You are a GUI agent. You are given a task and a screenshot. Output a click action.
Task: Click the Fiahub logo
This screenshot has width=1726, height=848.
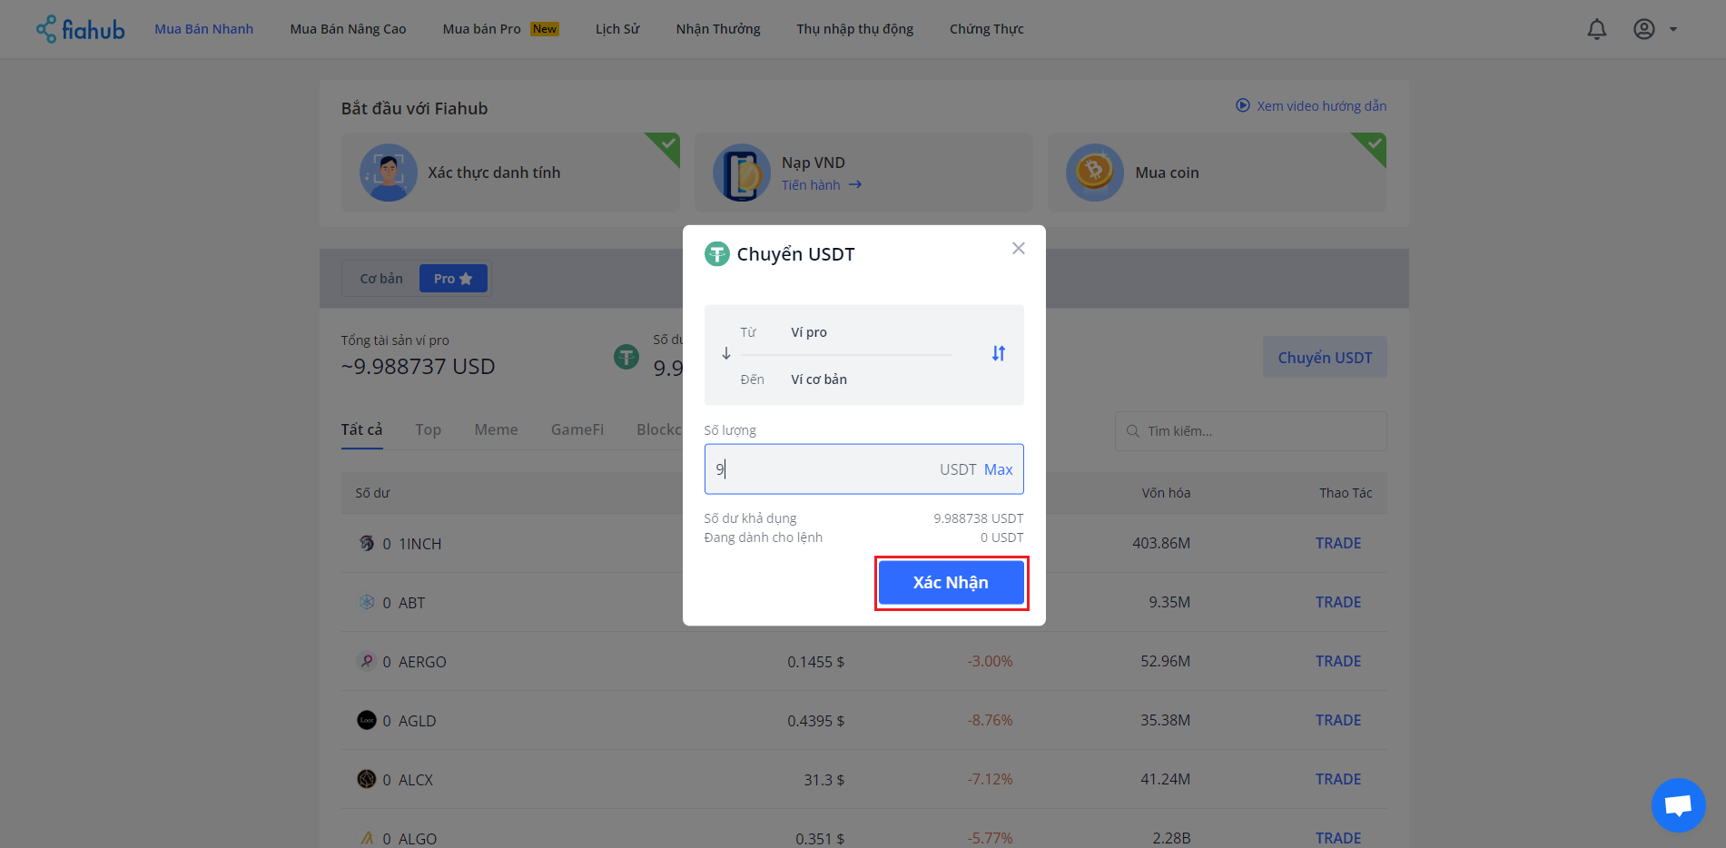pyautogui.click(x=80, y=29)
